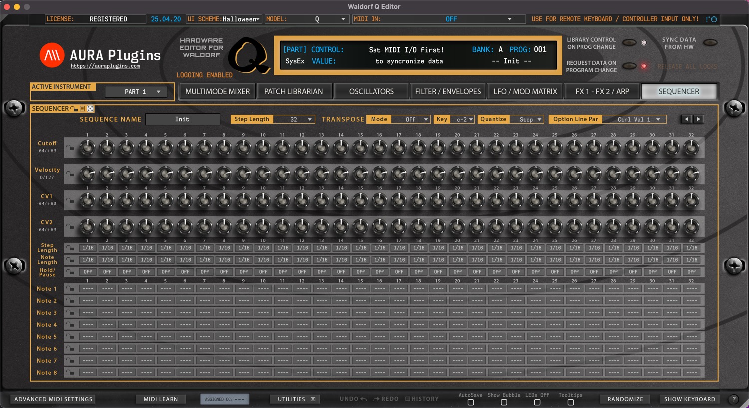Click the Sync Data From HW button
Viewport: 749px width, 408px height.
pos(710,43)
